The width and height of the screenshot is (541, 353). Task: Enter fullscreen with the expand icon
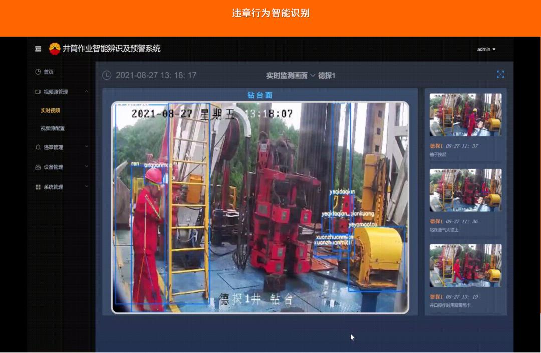coord(500,74)
